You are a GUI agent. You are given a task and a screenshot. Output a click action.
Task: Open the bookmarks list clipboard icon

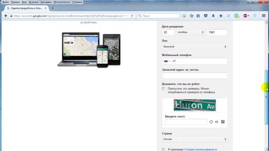click(198, 16)
